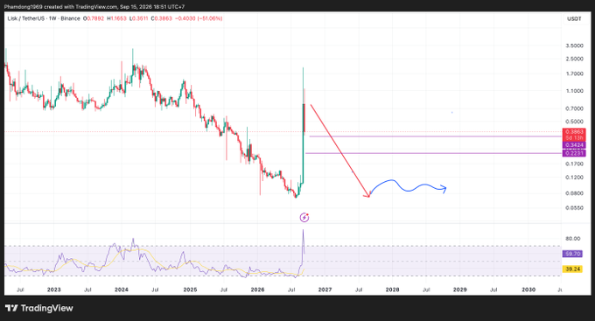The width and height of the screenshot is (595, 321).
Task: Click the 0.1700 price axis label
Action: (575, 164)
